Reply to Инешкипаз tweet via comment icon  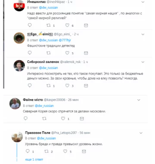tap(30, 25)
